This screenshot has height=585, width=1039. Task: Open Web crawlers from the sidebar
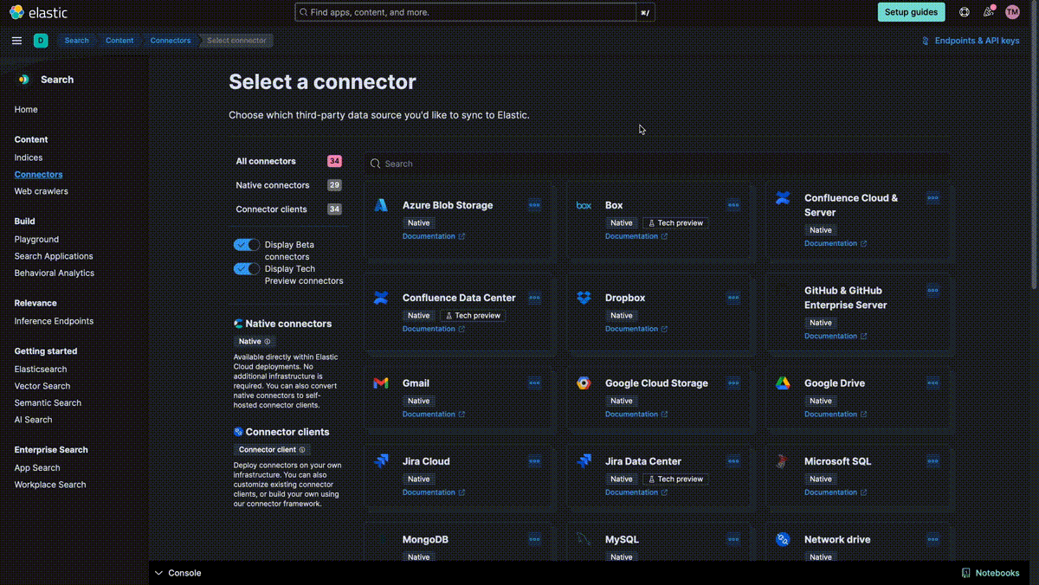42,190
